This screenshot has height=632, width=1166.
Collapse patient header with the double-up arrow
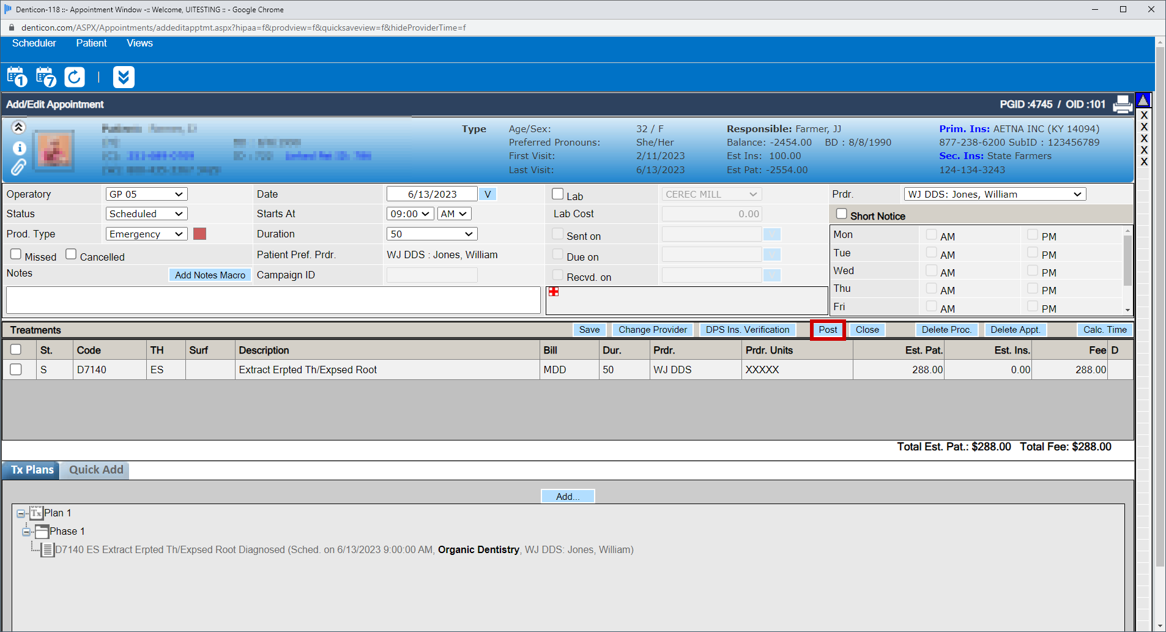[x=18, y=127]
